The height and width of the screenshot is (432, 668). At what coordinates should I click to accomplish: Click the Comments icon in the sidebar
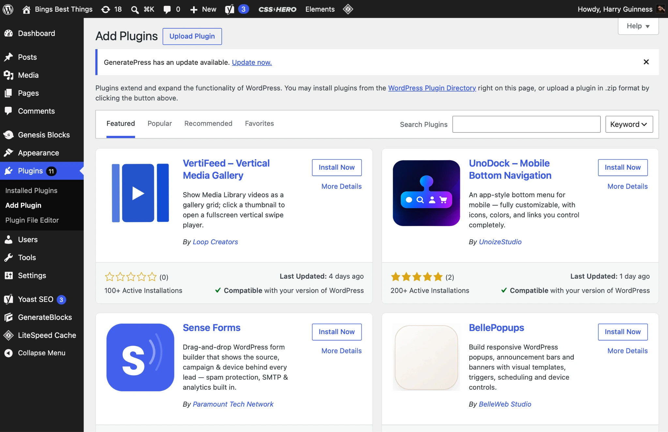click(9, 111)
